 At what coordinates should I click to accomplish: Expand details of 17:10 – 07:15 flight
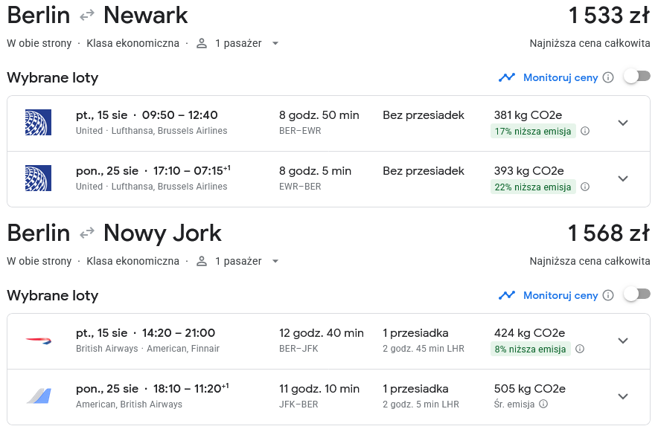click(623, 178)
